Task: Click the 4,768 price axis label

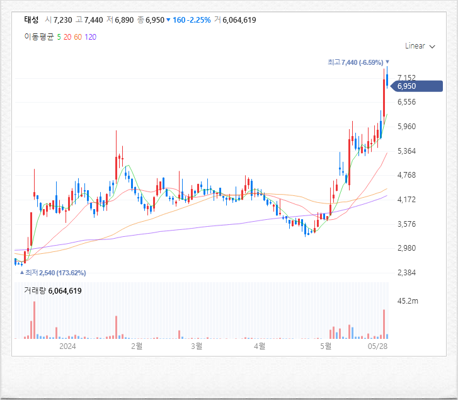Action: click(406, 175)
